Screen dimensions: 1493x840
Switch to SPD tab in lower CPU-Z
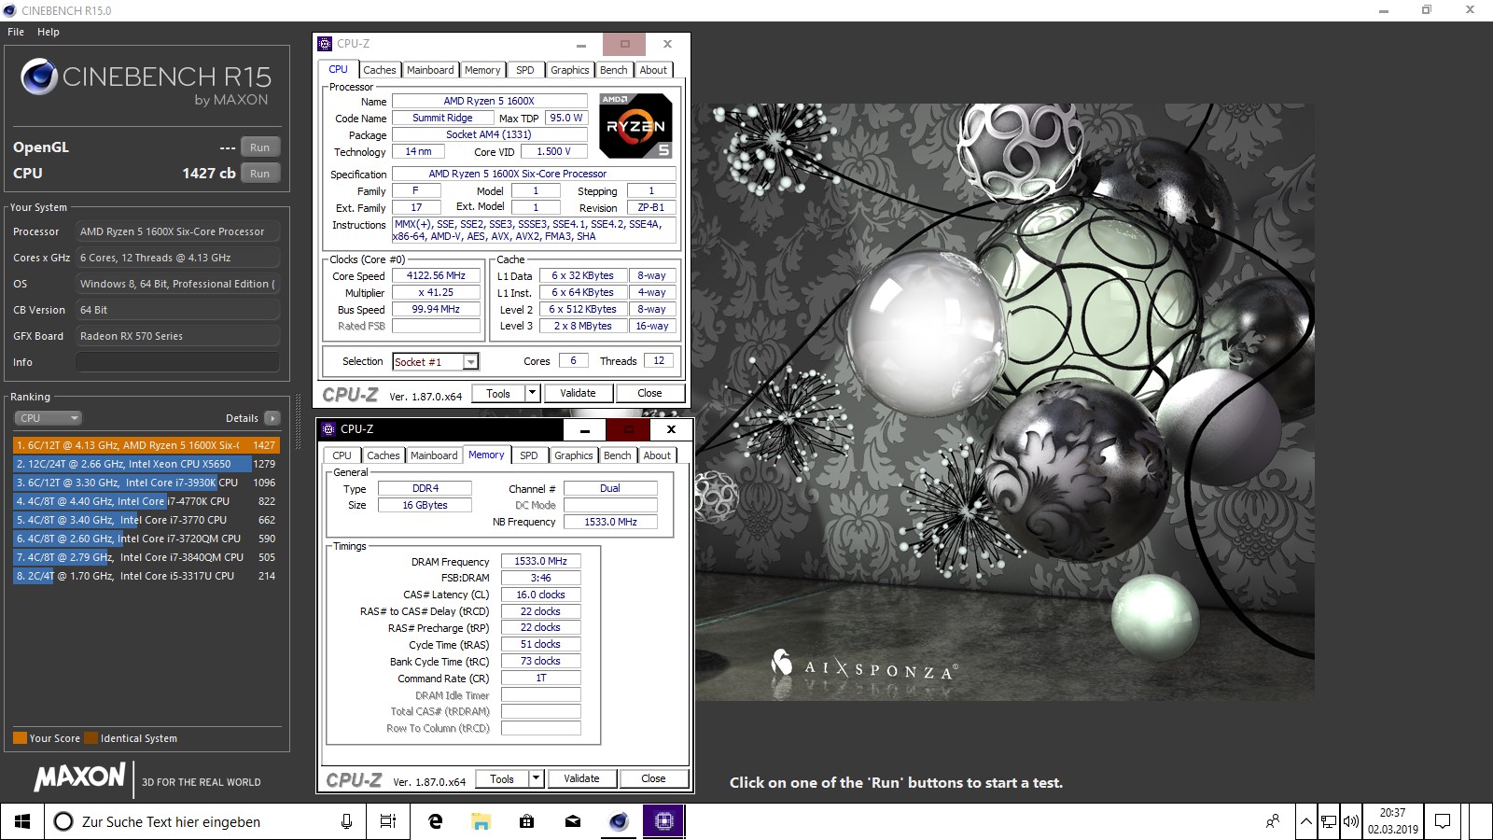click(x=529, y=455)
